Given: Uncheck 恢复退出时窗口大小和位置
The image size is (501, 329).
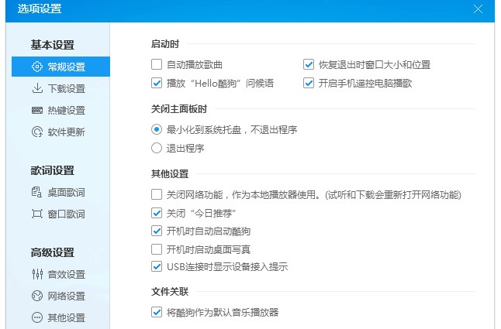Looking at the screenshot, I should pyautogui.click(x=309, y=64).
